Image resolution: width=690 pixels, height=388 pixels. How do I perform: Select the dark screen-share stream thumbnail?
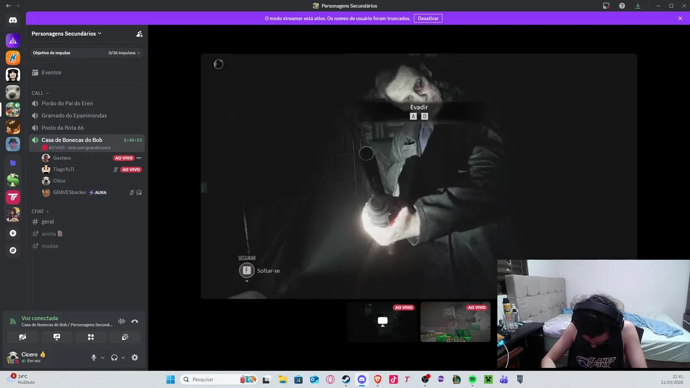coord(382,322)
